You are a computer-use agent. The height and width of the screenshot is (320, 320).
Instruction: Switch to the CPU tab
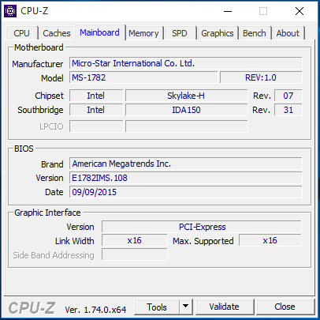pyautogui.click(x=22, y=33)
